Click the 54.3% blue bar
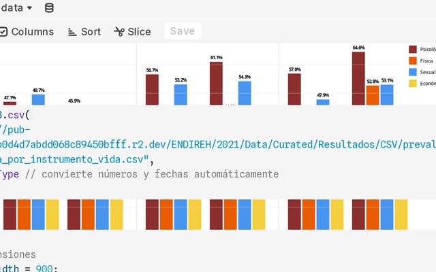Screen dimensions: 436x272 click(x=245, y=92)
